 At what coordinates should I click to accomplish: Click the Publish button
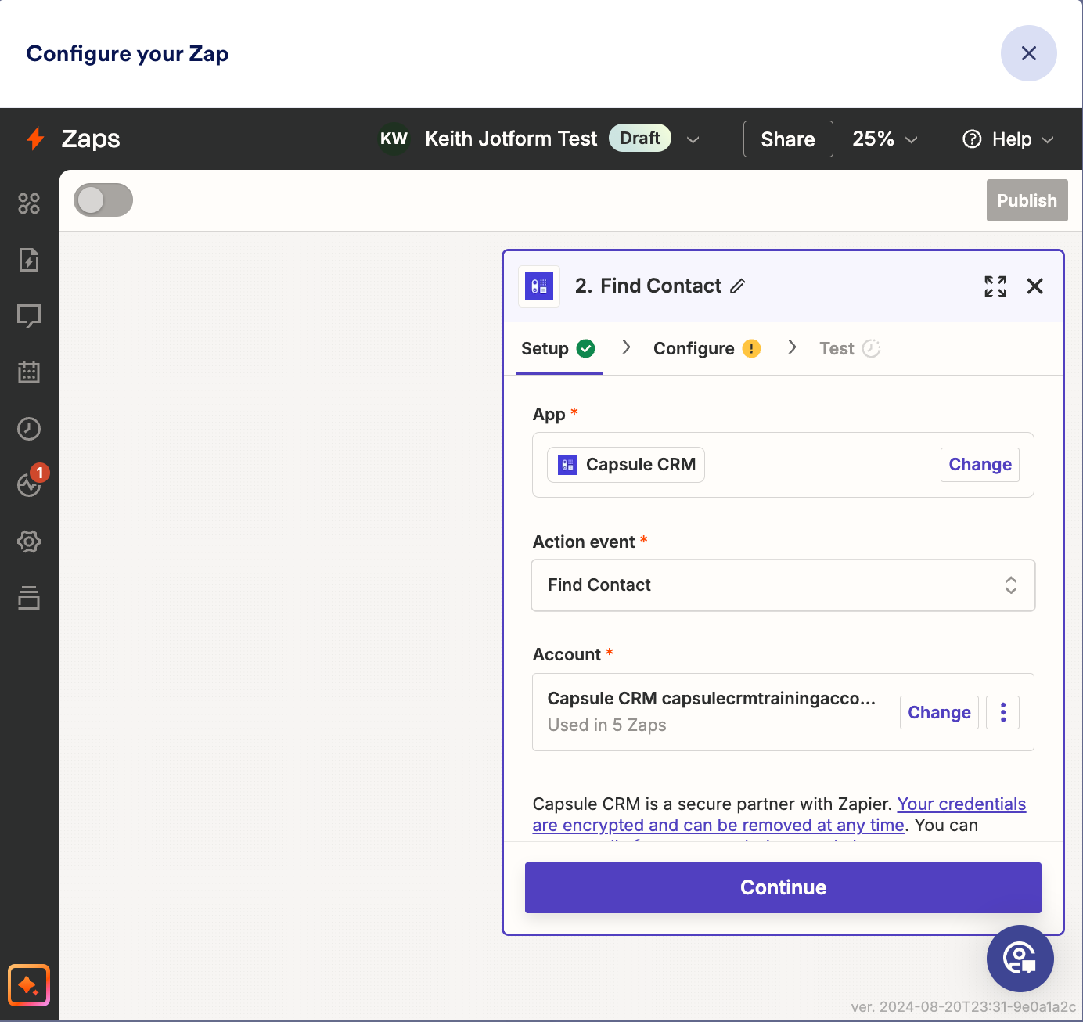(1027, 200)
